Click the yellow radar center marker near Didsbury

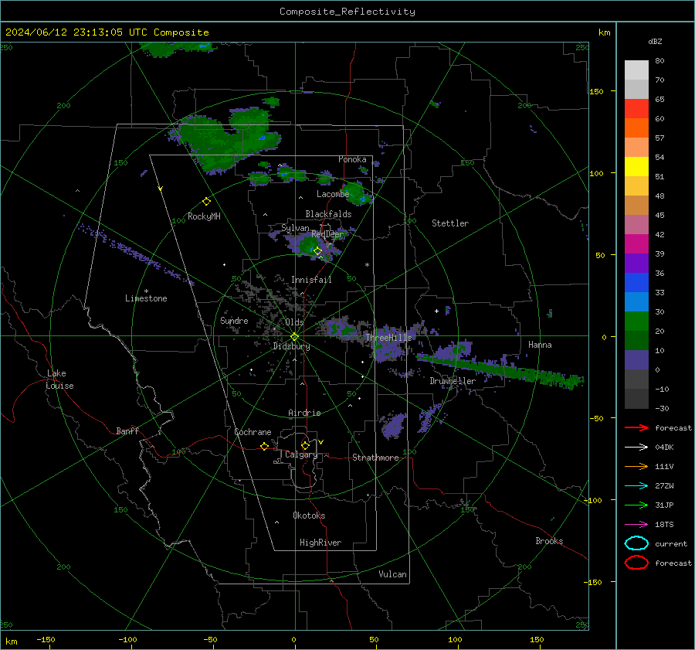[294, 337]
